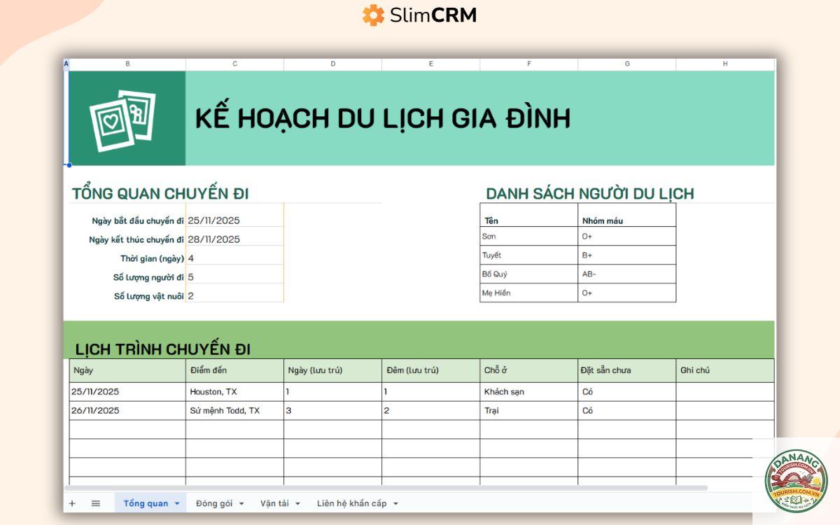This screenshot has height=525, width=840.
Task: Select the Ghi chú header cell
Action: pyautogui.click(x=725, y=370)
